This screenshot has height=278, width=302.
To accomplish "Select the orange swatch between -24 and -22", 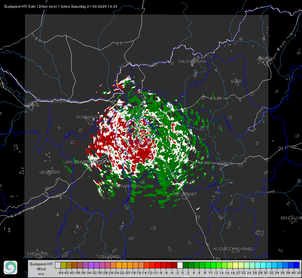I will 119,265.
